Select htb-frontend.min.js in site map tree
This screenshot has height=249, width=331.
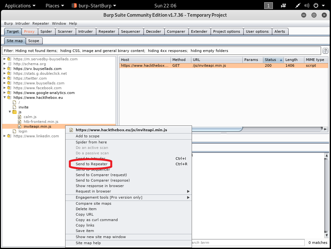[41, 122]
